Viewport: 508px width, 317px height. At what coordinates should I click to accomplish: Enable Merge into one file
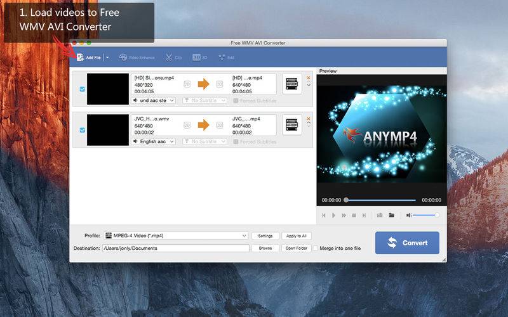coord(316,248)
